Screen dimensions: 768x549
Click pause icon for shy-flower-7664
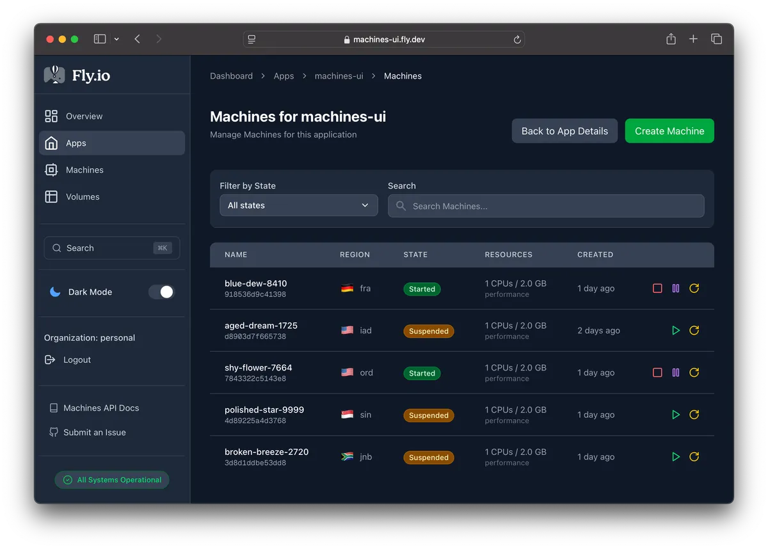point(676,373)
